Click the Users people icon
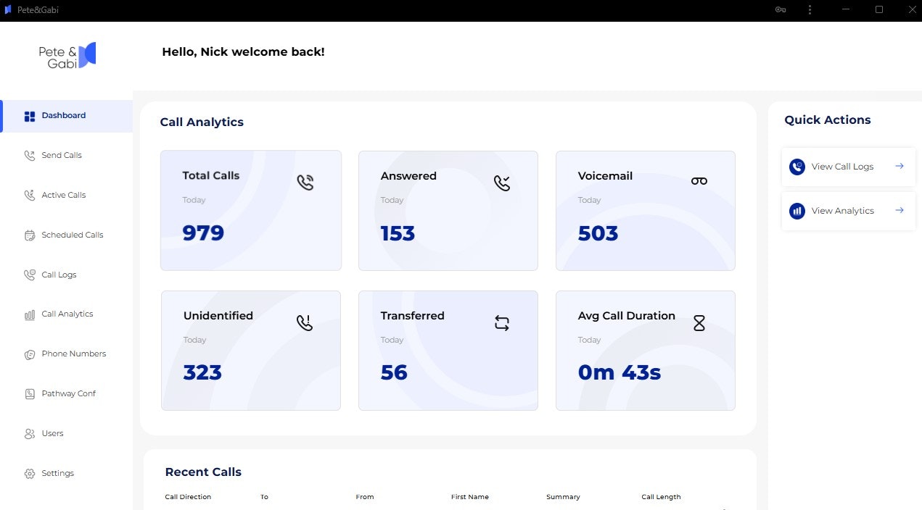Viewport: 922px width, 510px height. pos(30,434)
